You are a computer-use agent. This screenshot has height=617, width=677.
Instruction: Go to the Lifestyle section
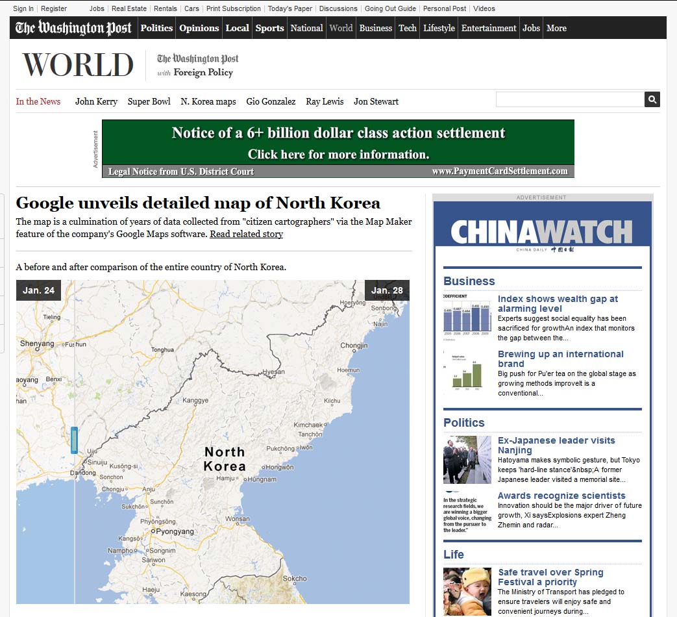[439, 28]
